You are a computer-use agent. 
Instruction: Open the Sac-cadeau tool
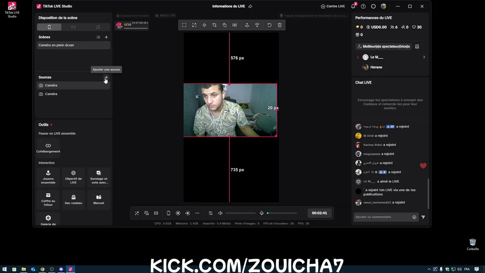coord(74,199)
